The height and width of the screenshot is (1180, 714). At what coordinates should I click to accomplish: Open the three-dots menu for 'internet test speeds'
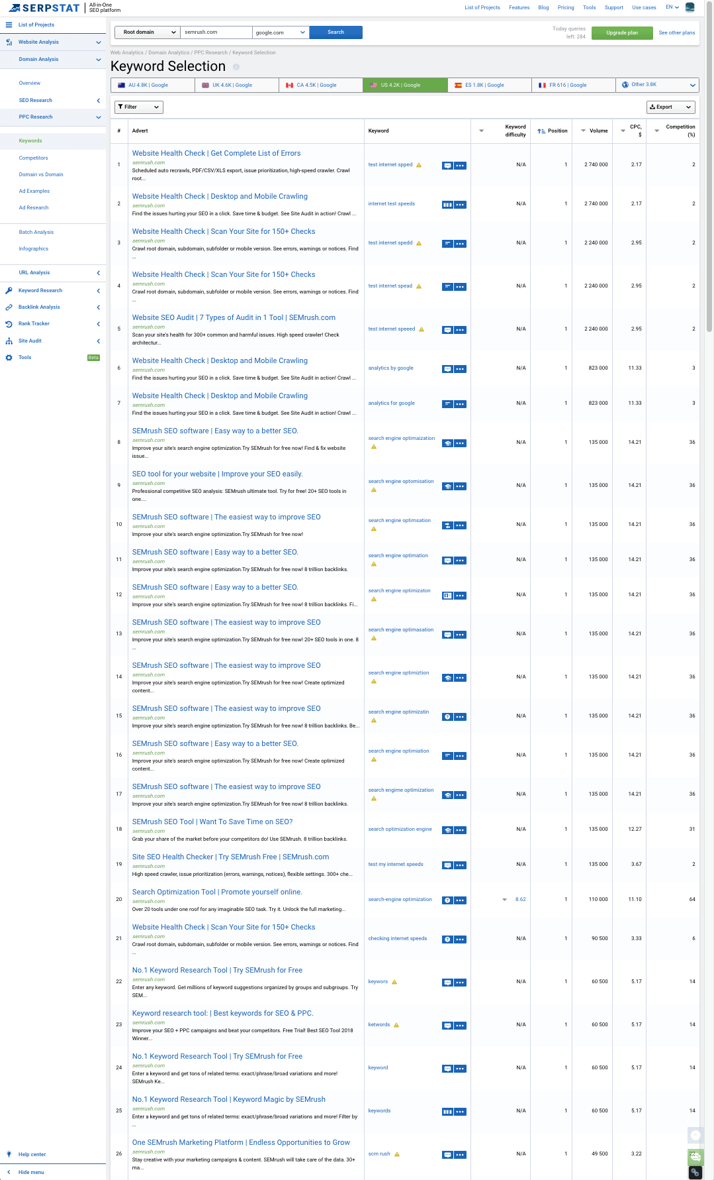[461, 205]
